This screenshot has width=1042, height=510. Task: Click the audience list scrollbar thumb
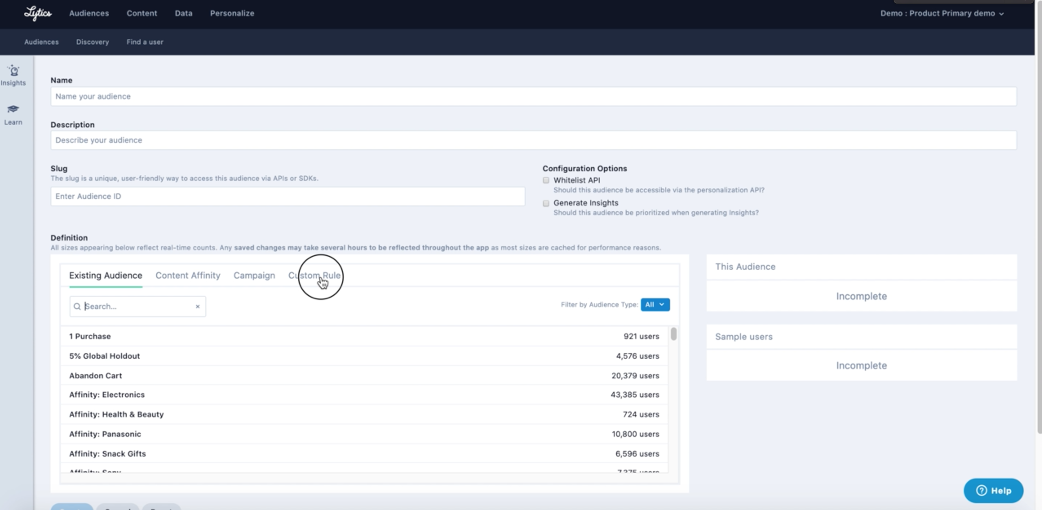674,334
